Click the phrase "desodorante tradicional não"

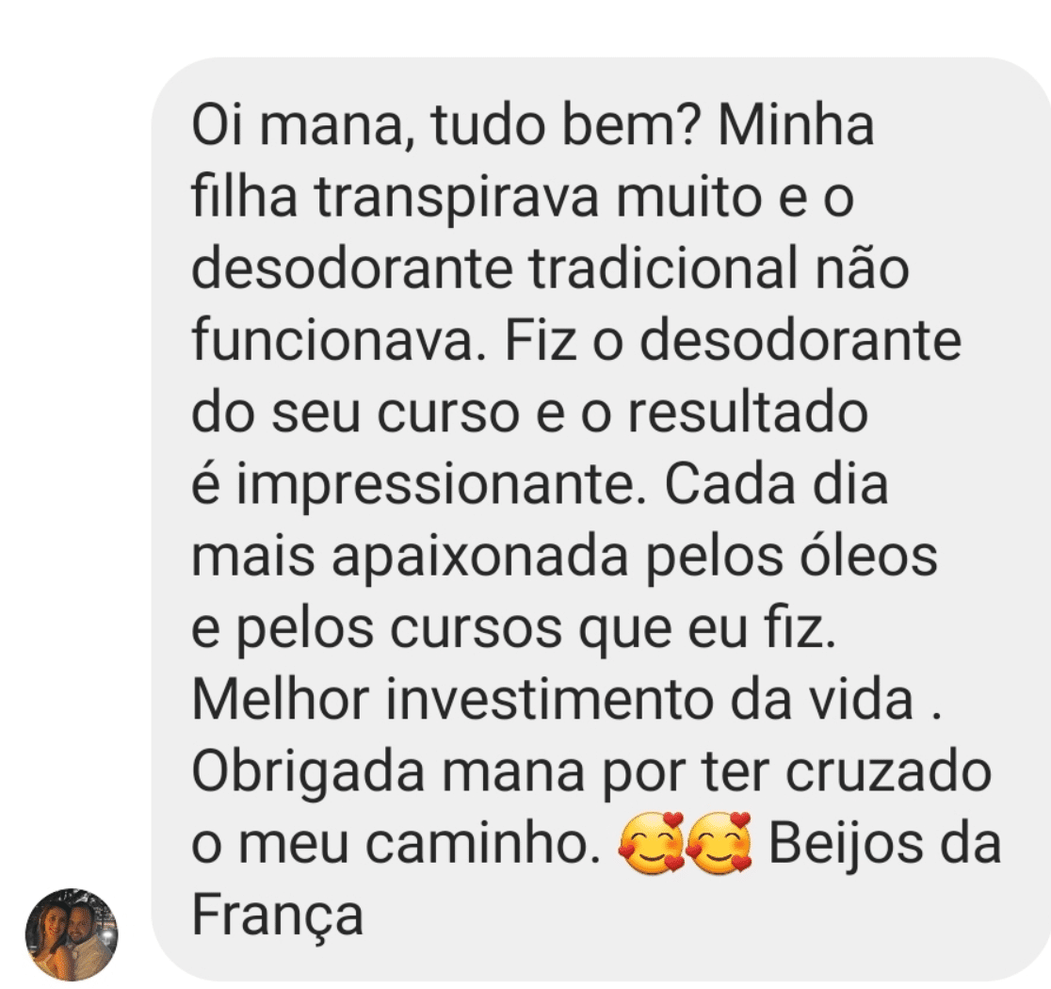point(550,268)
